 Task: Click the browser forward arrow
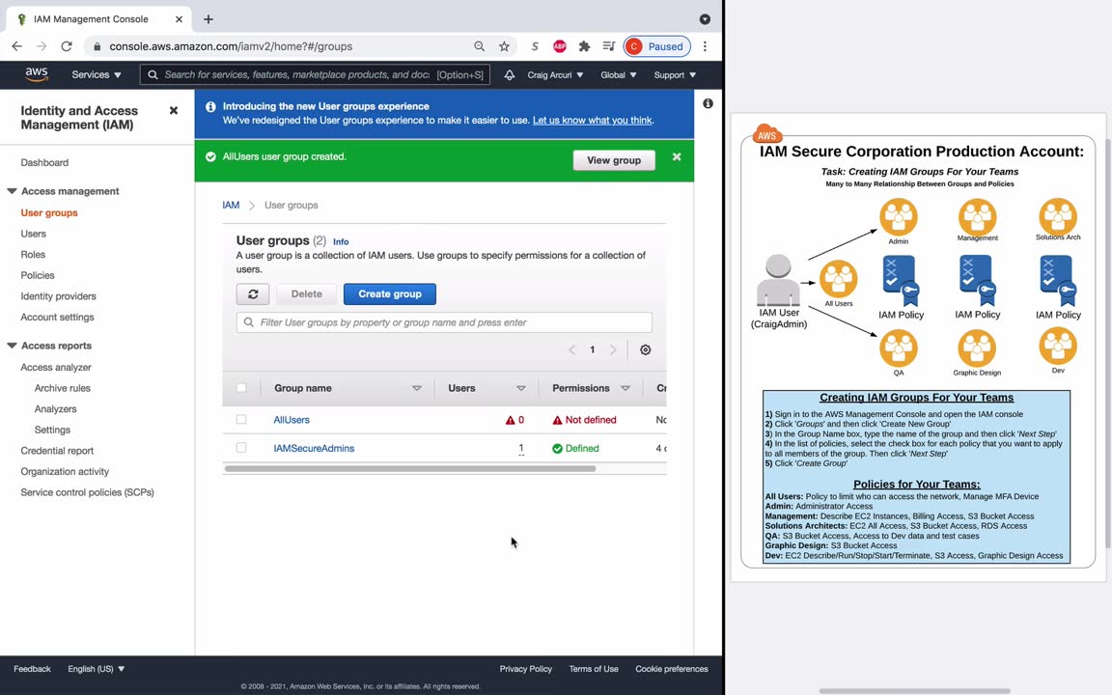click(x=42, y=46)
